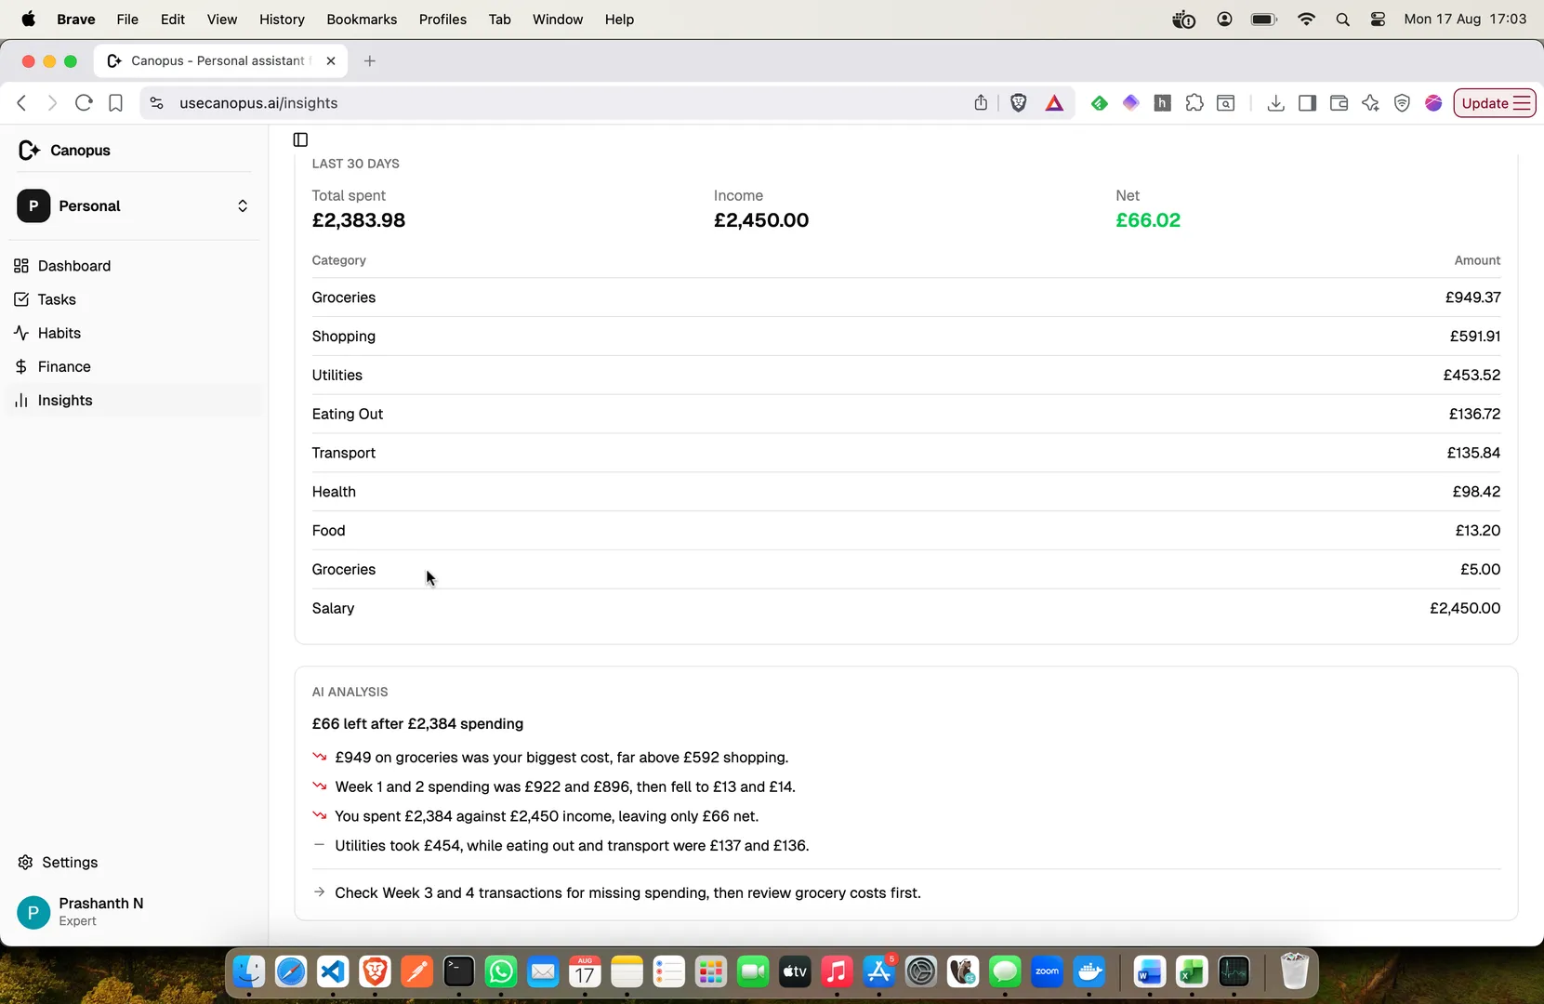Open the Profiles menu

(x=442, y=19)
